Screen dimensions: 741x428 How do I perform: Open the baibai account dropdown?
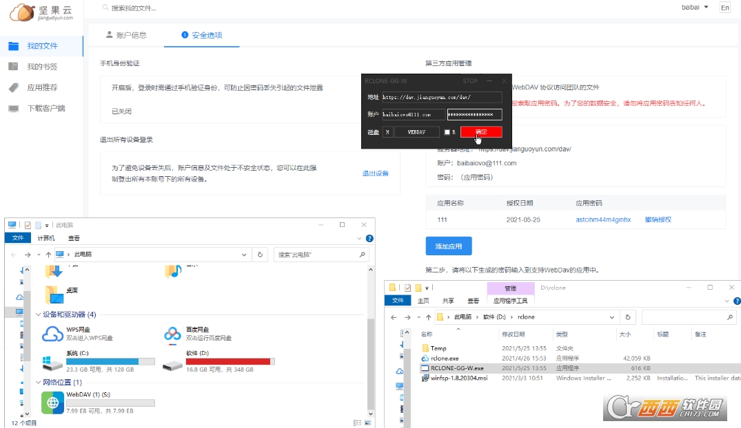coord(694,8)
